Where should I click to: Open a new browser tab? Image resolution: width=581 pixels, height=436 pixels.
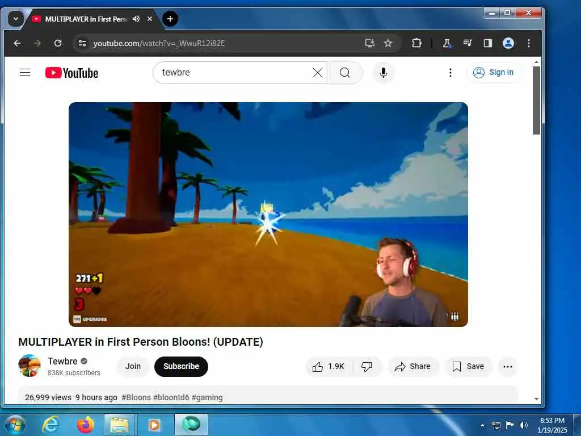[170, 19]
